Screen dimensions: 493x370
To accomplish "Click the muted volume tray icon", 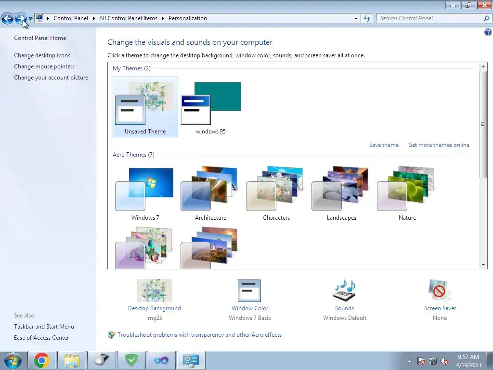I will 444,361.
